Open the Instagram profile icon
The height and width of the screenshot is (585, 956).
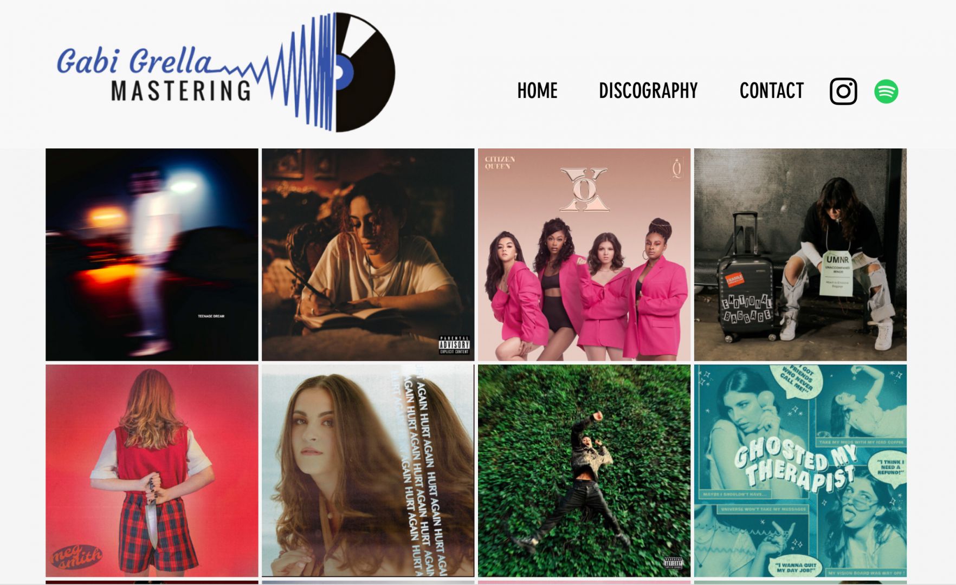(843, 91)
